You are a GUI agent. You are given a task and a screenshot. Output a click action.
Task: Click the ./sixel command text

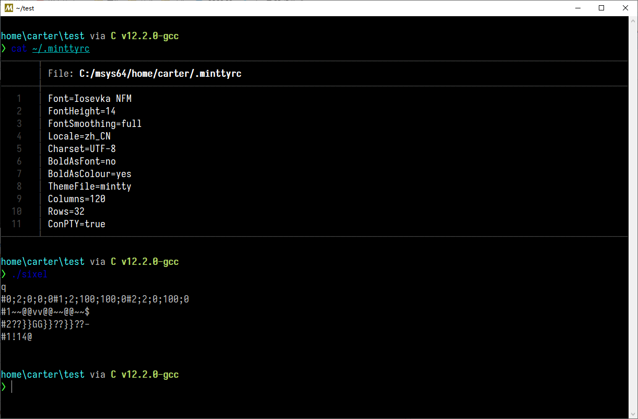29,274
